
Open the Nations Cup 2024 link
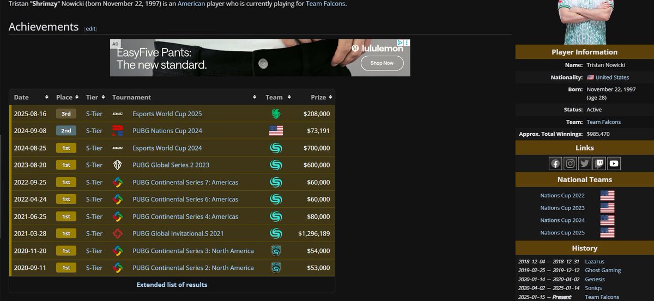[562, 220]
